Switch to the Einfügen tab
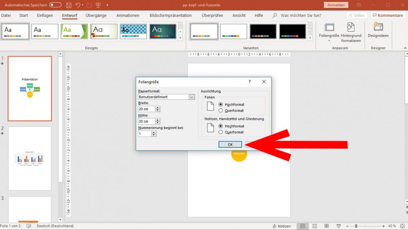The width and height of the screenshot is (408, 230). (x=45, y=16)
